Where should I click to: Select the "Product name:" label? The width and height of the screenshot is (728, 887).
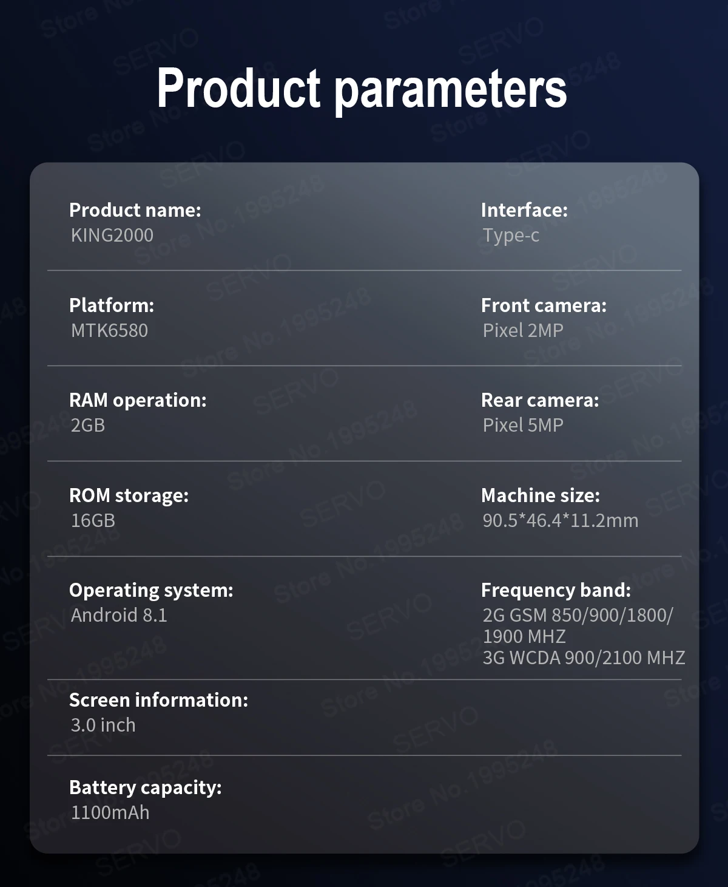[135, 210]
